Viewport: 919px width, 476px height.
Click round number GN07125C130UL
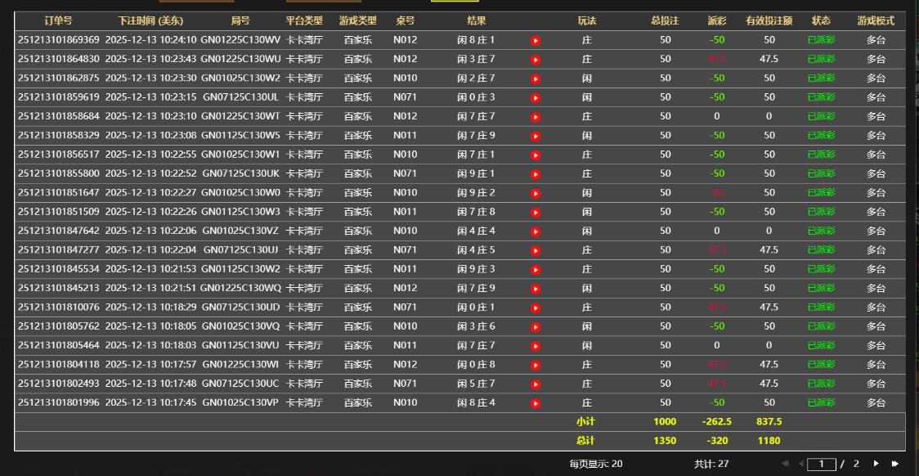[x=240, y=97]
